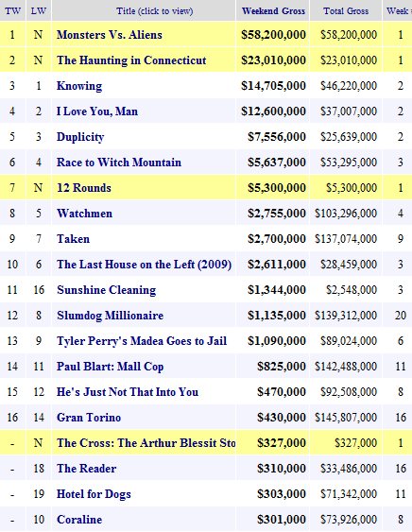This screenshot has width=412, height=532.
Task: Sort by Weekend Gross column header
Action: coord(273,10)
